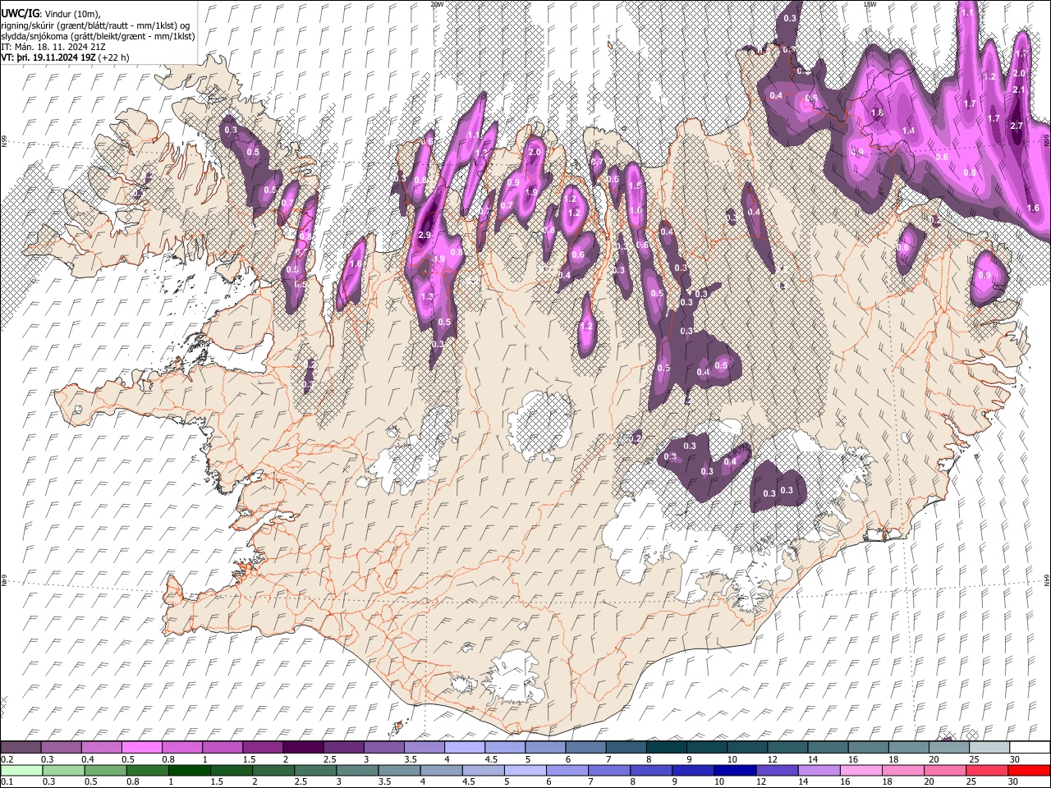
Task: Pick the upper legend swatch between 12 and 14
Action: (x=786, y=747)
